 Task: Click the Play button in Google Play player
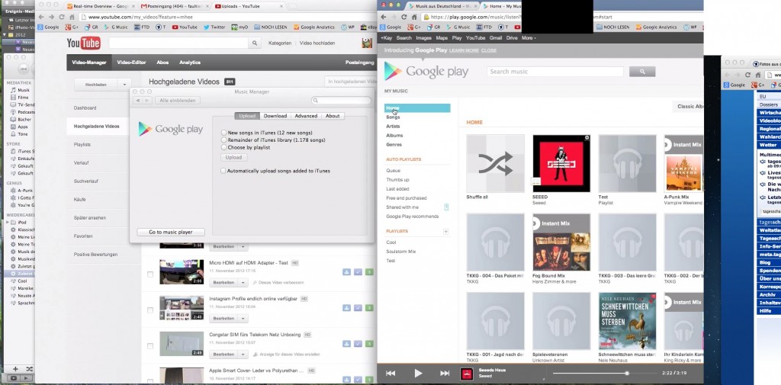click(418, 373)
